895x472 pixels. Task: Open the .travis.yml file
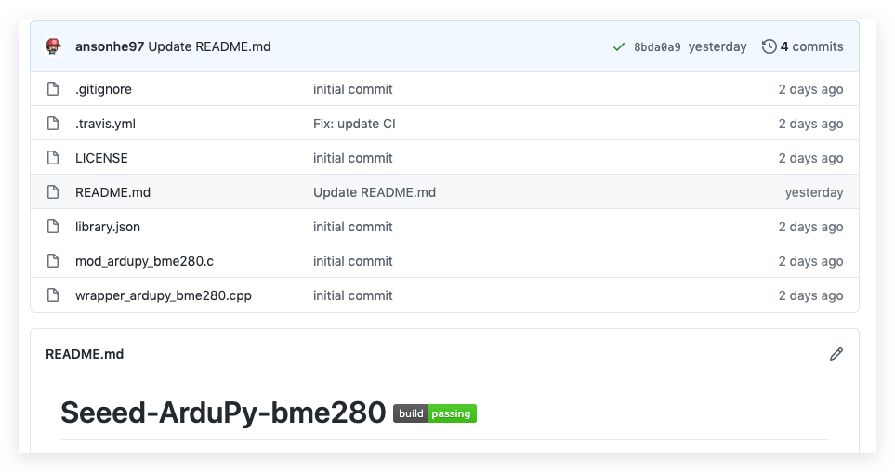[x=105, y=124]
